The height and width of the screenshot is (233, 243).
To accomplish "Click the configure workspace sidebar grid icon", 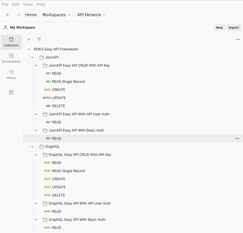I will (11, 92).
